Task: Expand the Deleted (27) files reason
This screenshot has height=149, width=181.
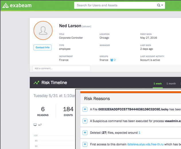Action: click(85, 133)
